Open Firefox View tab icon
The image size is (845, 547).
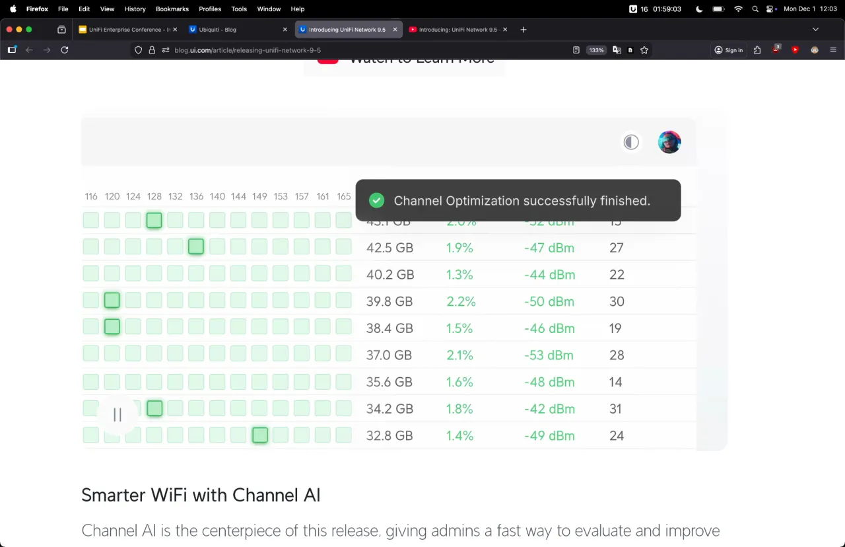tap(61, 29)
